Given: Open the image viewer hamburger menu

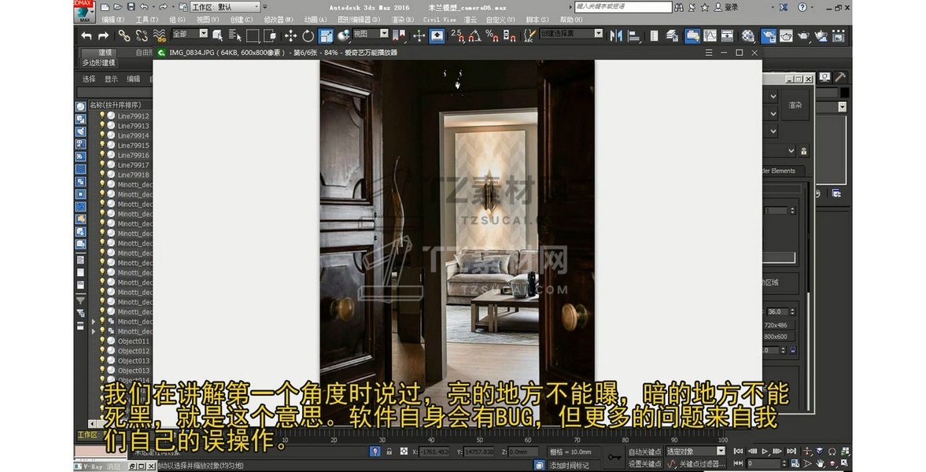Looking at the screenshot, I should [x=709, y=53].
